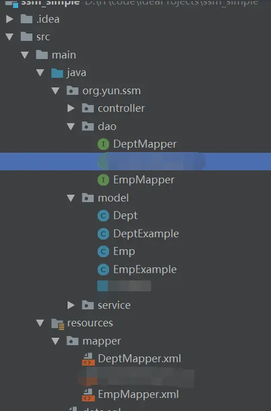Click the org.yun.ssm package icon
The image size is (271, 411).
tap(72, 90)
